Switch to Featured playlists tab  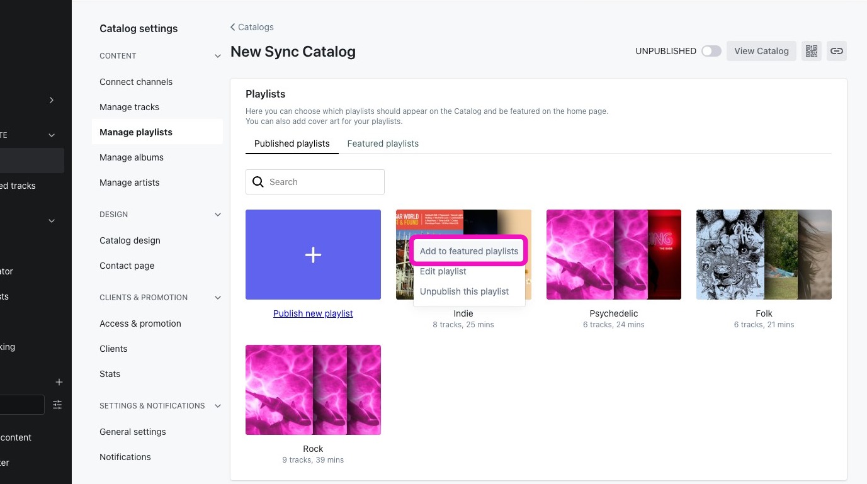click(383, 144)
